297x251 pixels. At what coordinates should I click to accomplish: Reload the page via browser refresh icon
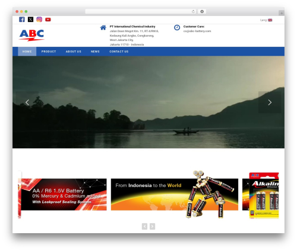point(193,11)
